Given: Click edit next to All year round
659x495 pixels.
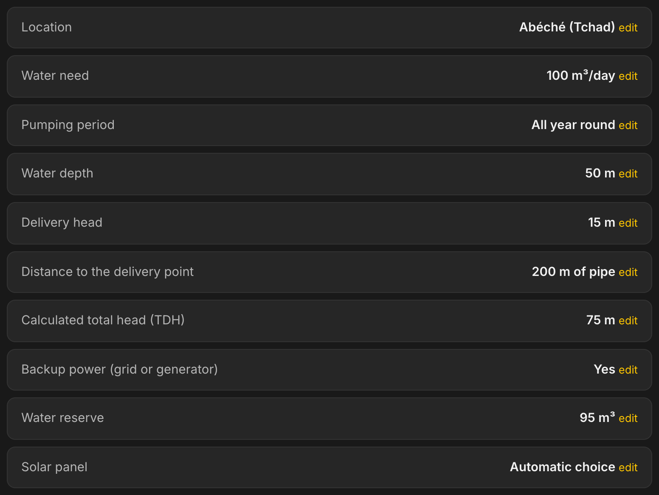Looking at the screenshot, I should pyautogui.click(x=628, y=125).
